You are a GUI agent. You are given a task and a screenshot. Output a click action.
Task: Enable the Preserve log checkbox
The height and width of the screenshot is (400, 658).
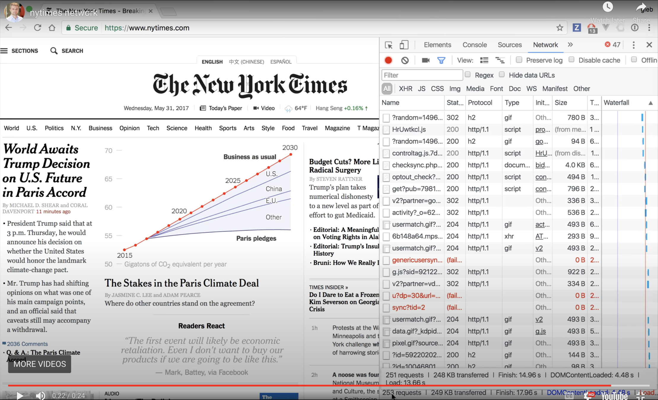tap(519, 60)
